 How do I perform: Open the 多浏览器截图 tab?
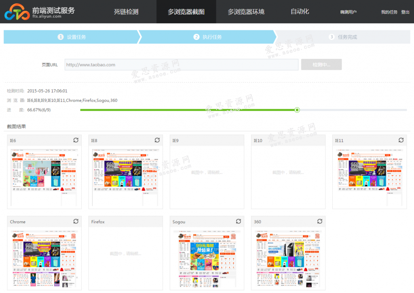click(186, 12)
